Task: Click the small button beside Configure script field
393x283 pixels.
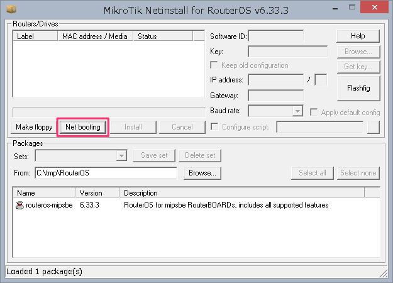Action: pos(374,127)
